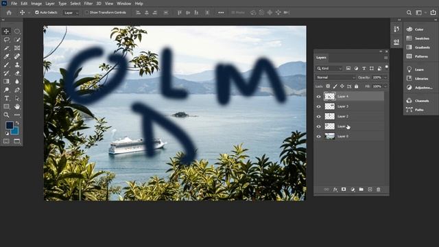
Task: Open the Fill slider dropdown arrow
Action: (385, 86)
